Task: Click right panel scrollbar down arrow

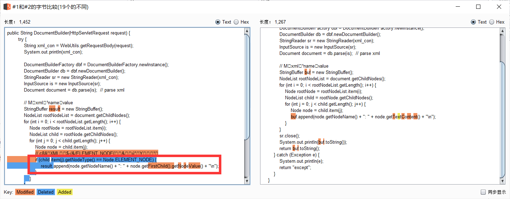Action: tap(502, 181)
